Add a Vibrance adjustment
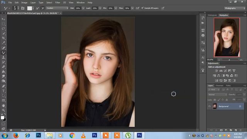Viewport: 247px width, 139px height. (234, 71)
